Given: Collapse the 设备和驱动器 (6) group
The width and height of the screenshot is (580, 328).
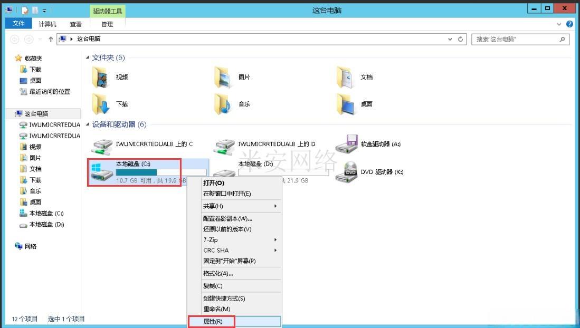Looking at the screenshot, I should 88,124.
